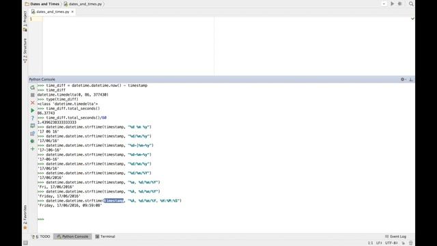437x246 pixels.
Task: Click the output 86.37743
Action: 46,113
